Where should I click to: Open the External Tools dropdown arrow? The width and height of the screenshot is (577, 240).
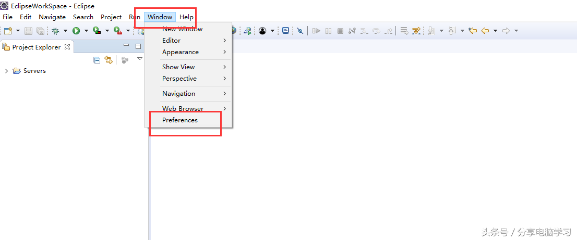coord(128,31)
